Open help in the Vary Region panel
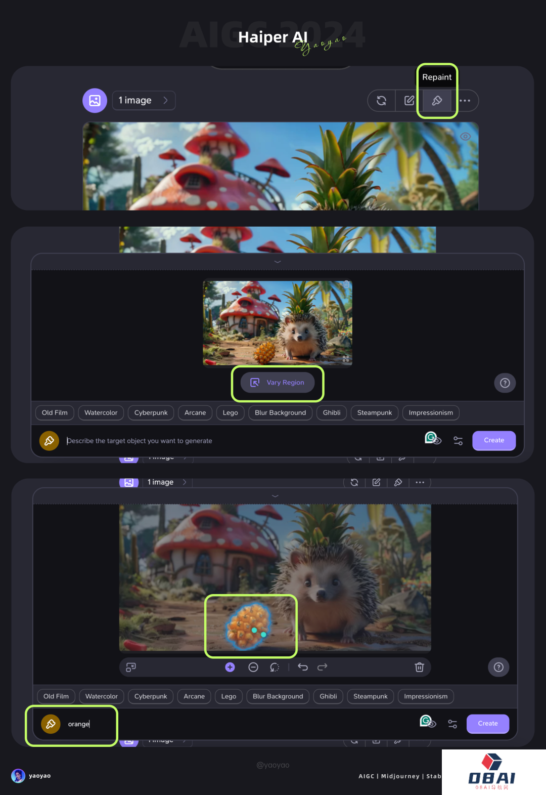 coord(505,383)
